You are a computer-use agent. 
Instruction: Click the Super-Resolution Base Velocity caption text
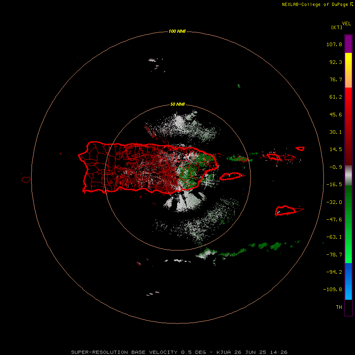click(x=179, y=352)
